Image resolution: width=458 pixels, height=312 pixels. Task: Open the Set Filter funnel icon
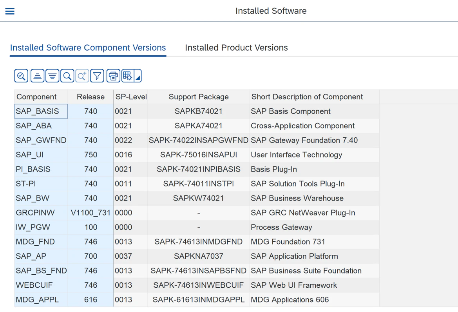pyautogui.click(x=97, y=76)
